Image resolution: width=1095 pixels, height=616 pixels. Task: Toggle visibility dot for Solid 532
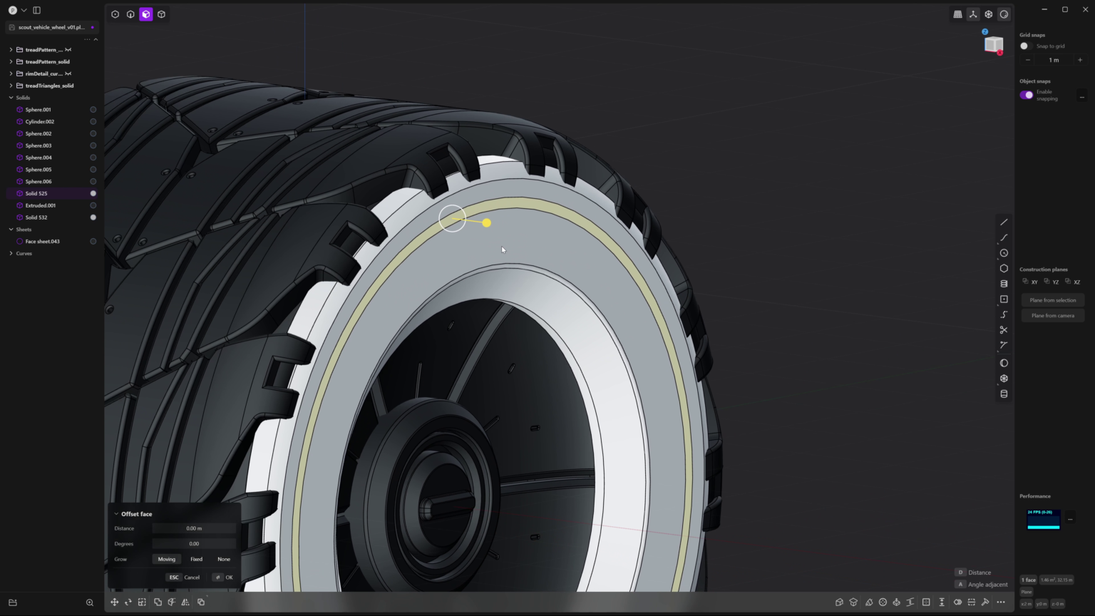click(x=93, y=217)
